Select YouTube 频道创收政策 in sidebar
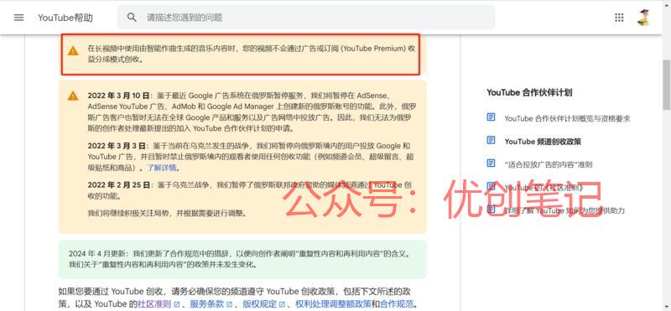The height and width of the screenshot is (311, 671). tap(543, 142)
